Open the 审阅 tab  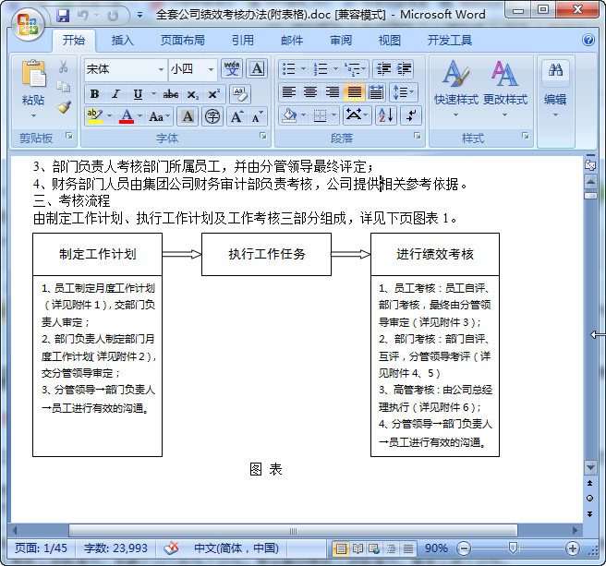tap(341, 40)
